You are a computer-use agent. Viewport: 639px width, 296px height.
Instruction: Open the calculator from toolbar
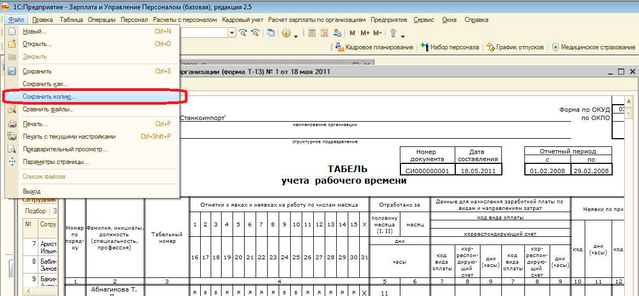[x=312, y=33]
